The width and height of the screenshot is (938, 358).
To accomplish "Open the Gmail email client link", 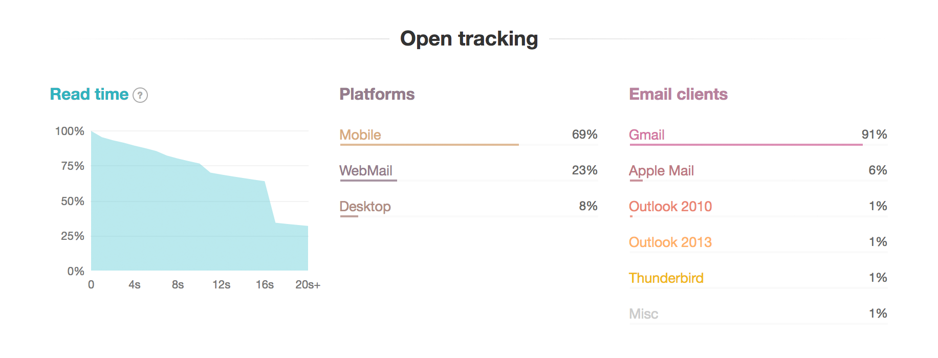I will 647,135.
